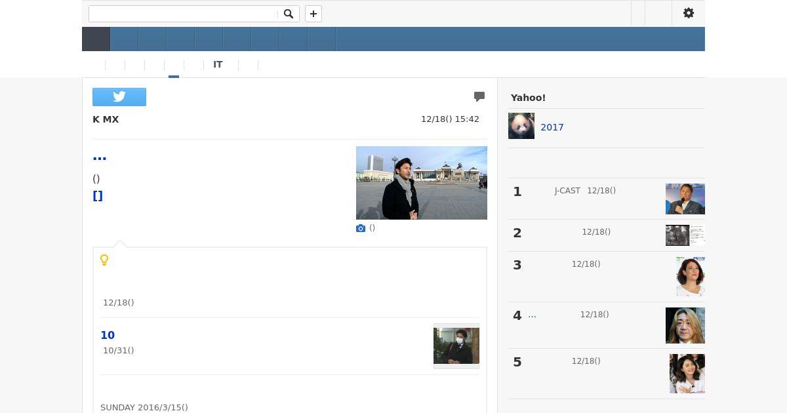
Task: Click the "10/31()" date text
Action: pyautogui.click(x=119, y=351)
